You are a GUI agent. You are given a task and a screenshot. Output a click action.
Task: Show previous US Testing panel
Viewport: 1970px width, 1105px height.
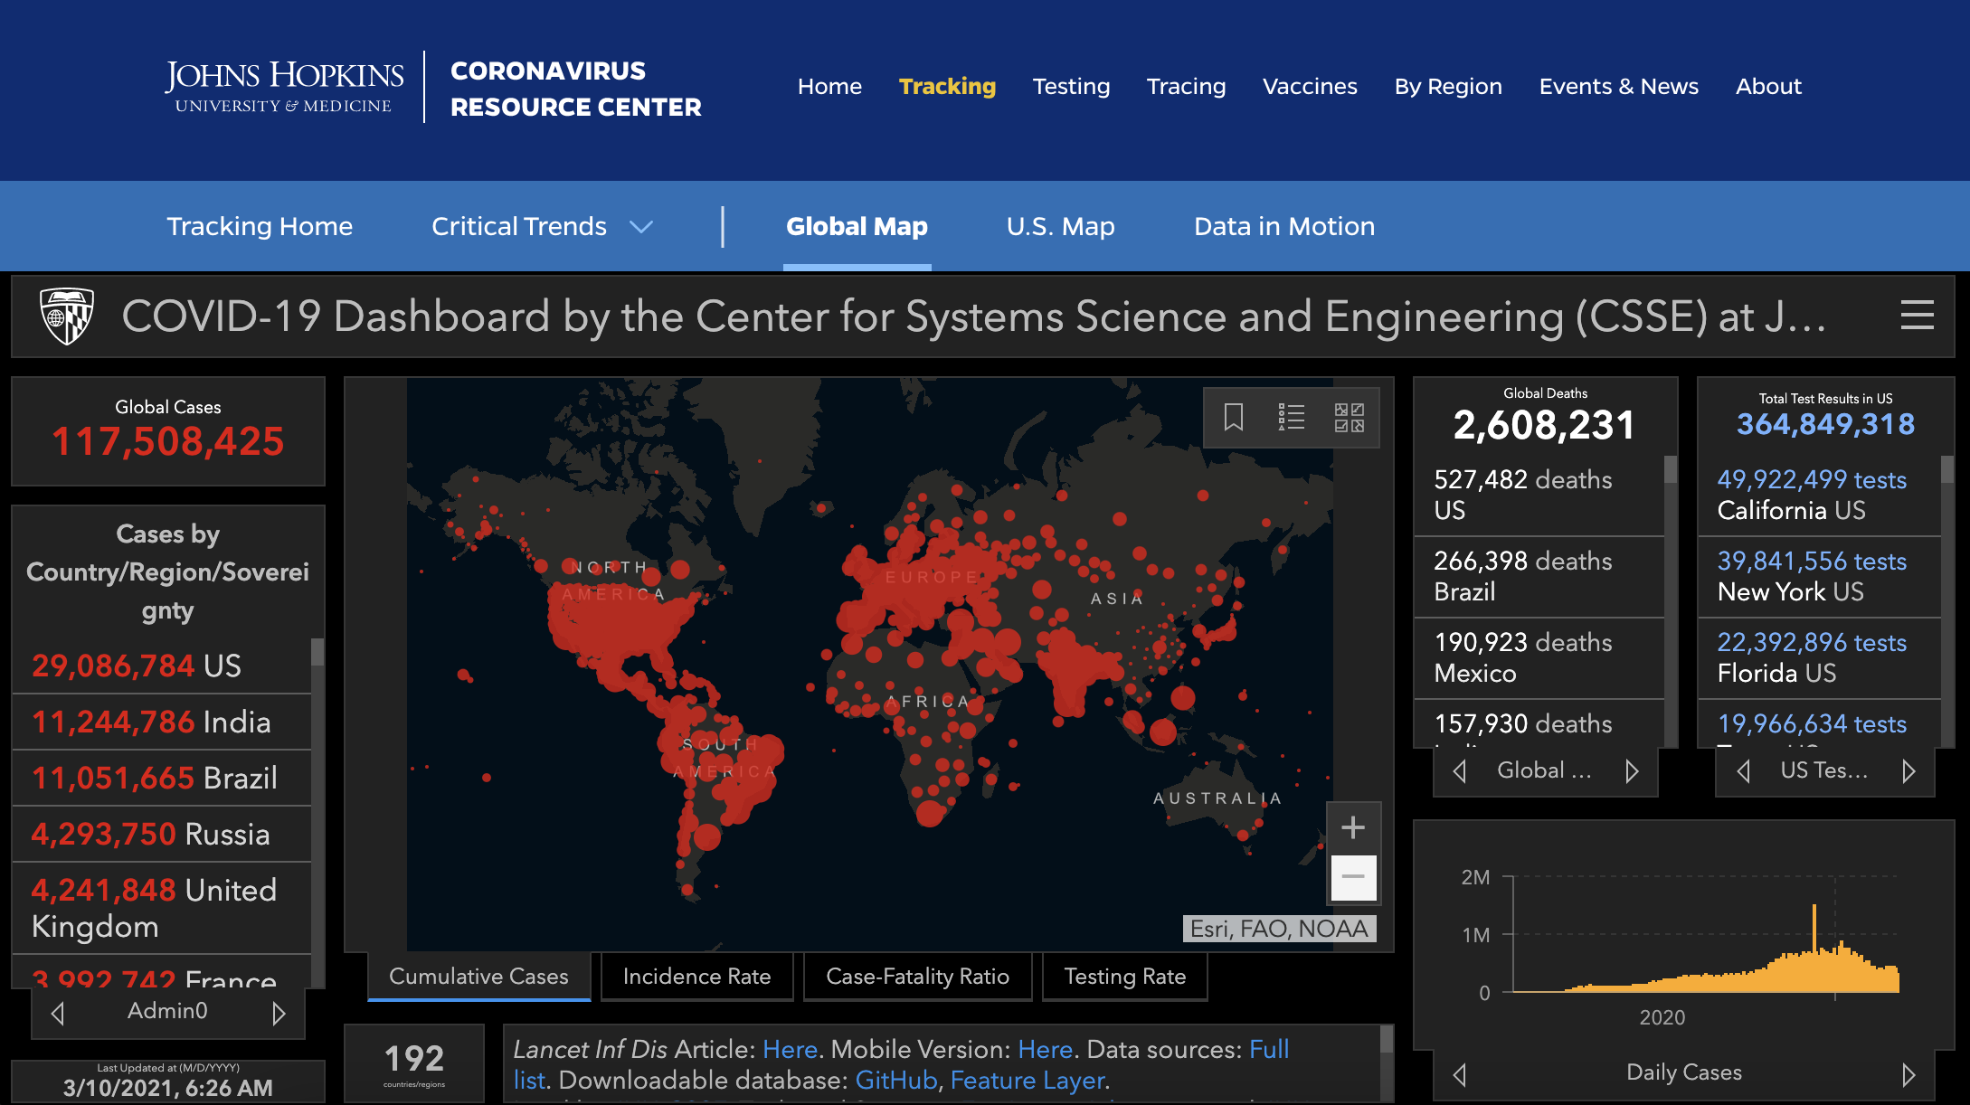pyautogui.click(x=1744, y=771)
